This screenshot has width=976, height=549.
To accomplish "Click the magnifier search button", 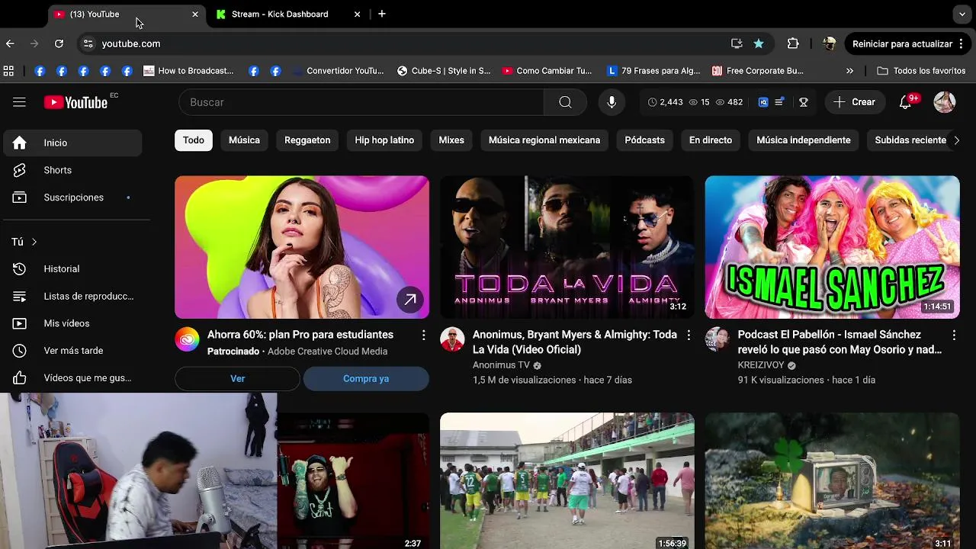I will 565,102.
